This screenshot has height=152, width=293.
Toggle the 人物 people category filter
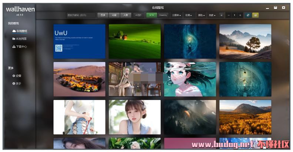[x=126, y=15]
